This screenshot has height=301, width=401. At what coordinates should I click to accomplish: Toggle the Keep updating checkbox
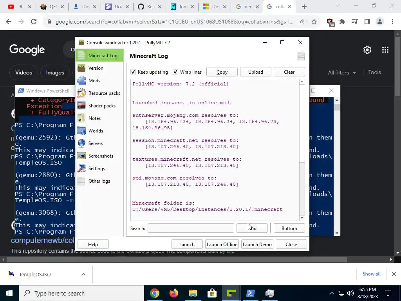coord(133,72)
